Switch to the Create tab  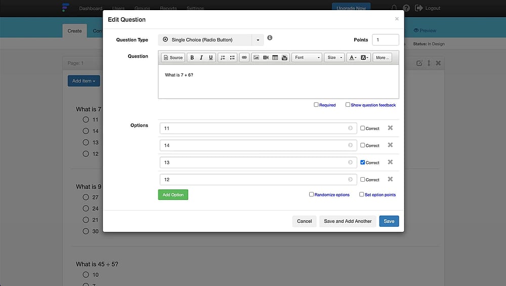(x=74, y=31)
